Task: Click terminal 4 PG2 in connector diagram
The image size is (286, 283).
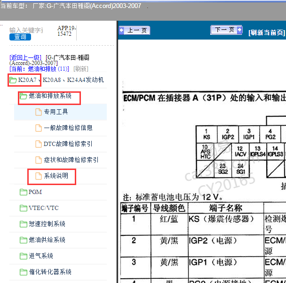Action: [x=270, y=134]
